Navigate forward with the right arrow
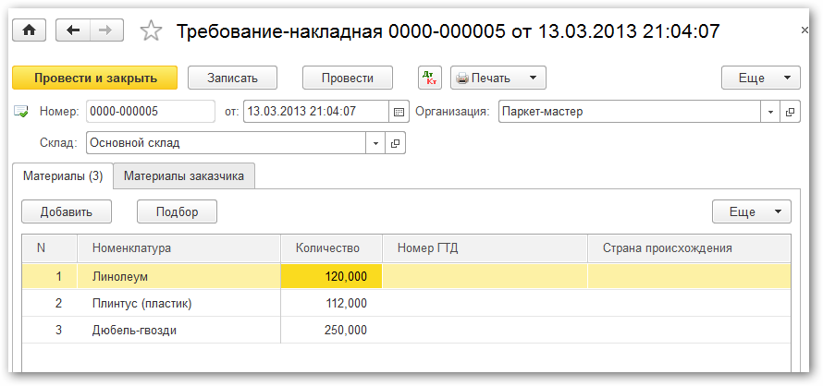The image size is (823, 386). [x=106, y=30]
